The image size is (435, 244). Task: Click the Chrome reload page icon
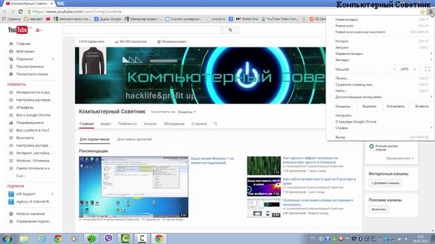click(x=20, y=12)
